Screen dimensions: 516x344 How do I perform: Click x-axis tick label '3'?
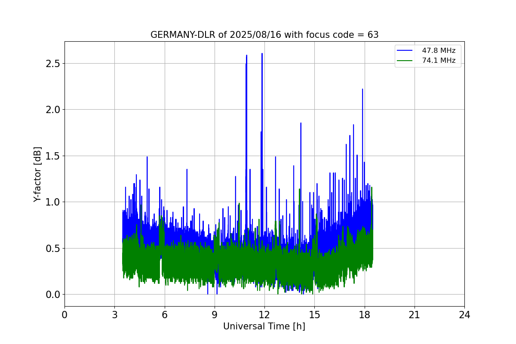tap(114, 315)
